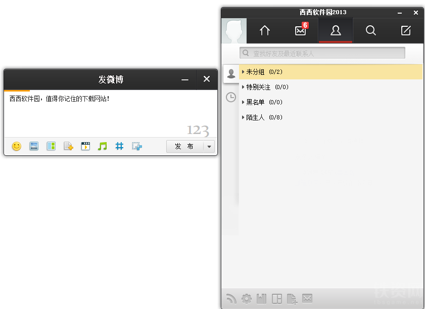
Task: Click the layout panels icon in bottom bar
Action: [277, 299]
